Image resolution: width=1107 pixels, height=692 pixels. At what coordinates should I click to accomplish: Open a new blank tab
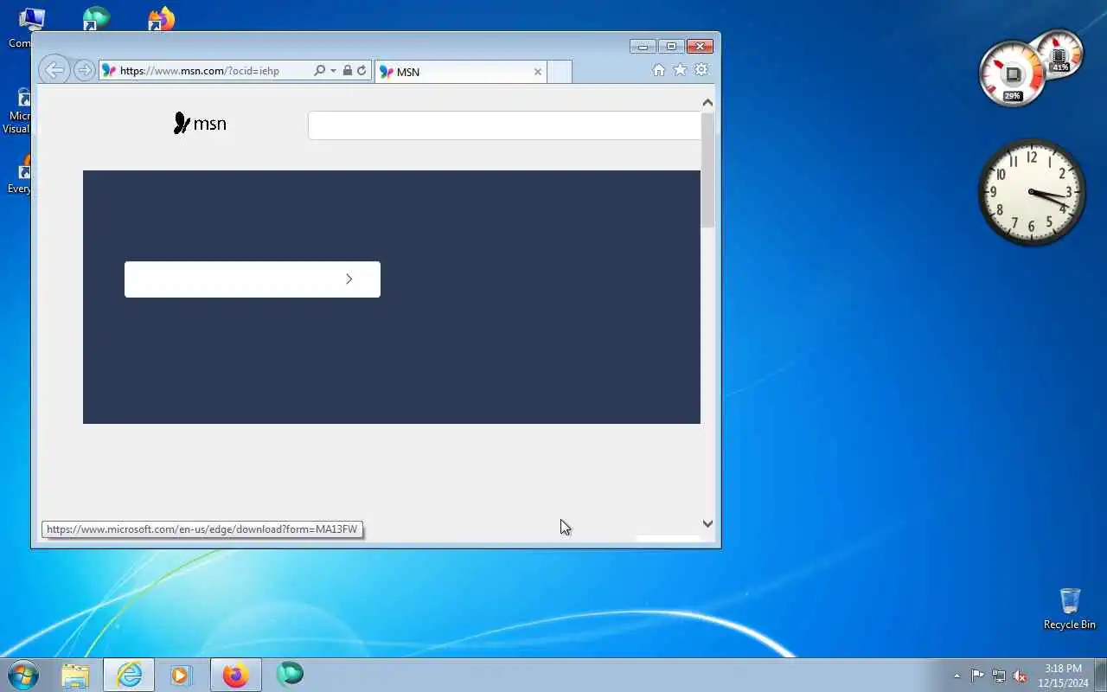[x=560, y=72]
